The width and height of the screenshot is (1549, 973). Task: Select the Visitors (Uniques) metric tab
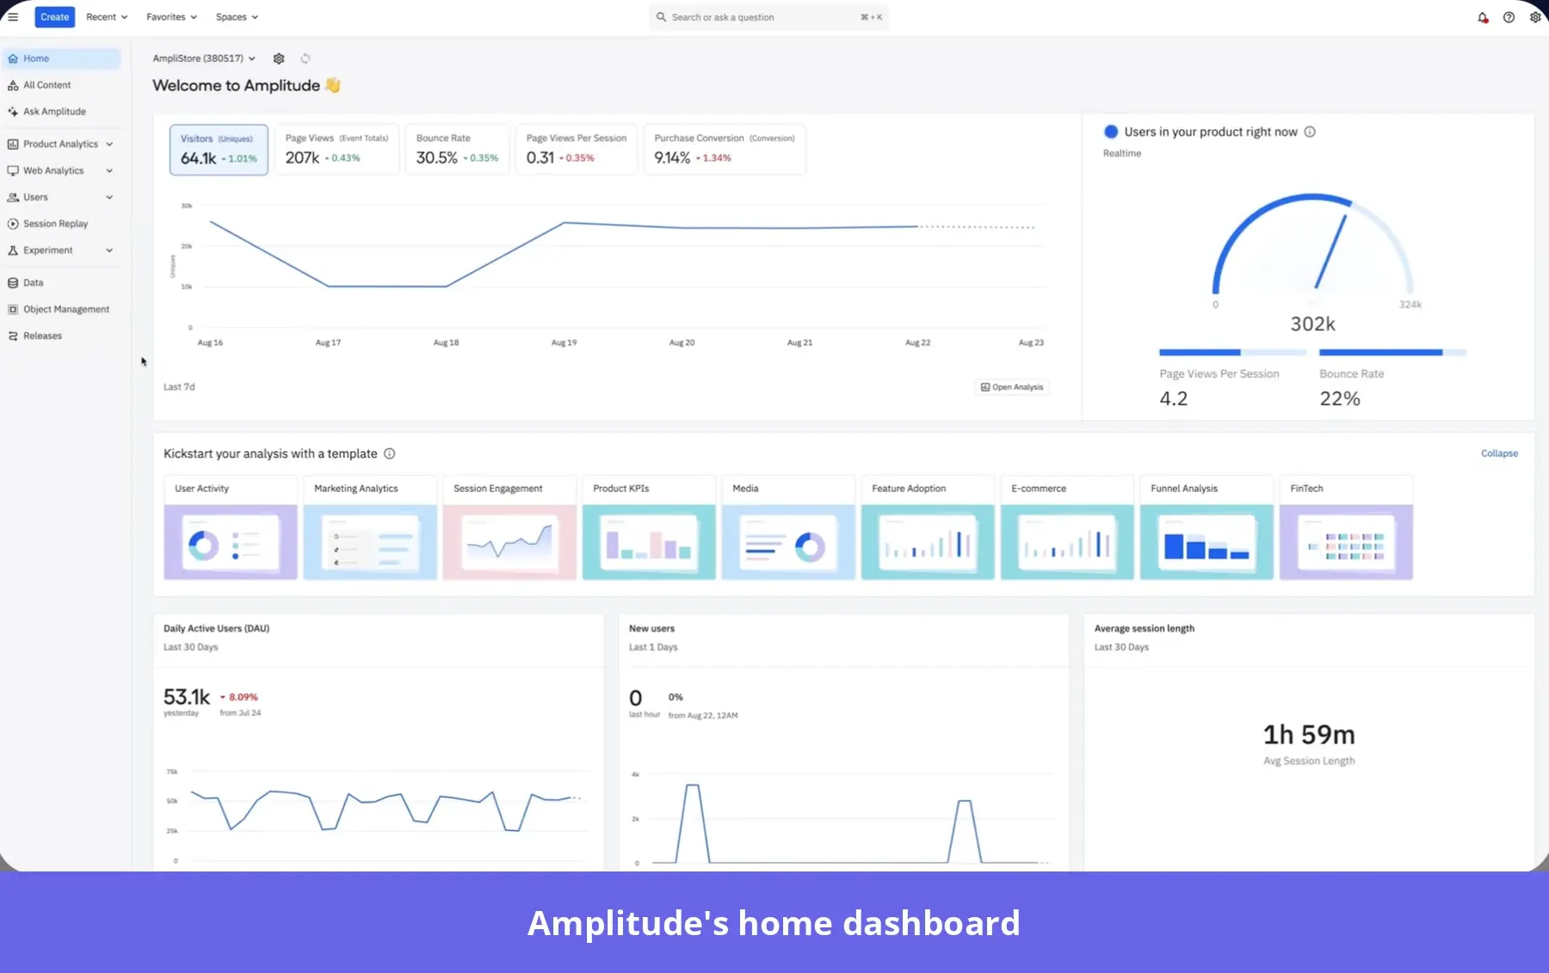219,150
